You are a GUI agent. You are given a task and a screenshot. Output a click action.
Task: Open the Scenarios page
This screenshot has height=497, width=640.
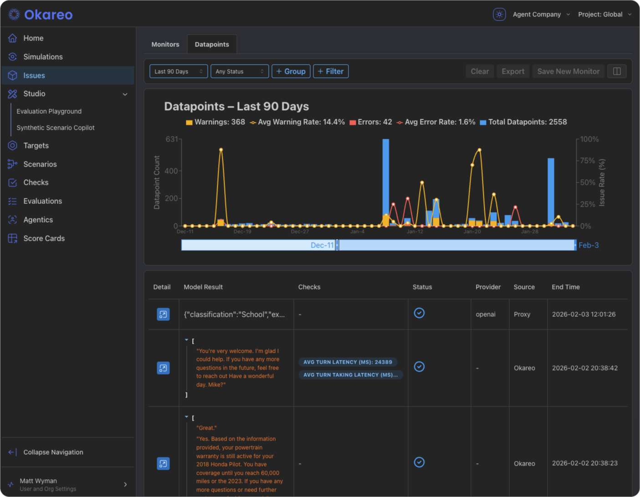40,164
